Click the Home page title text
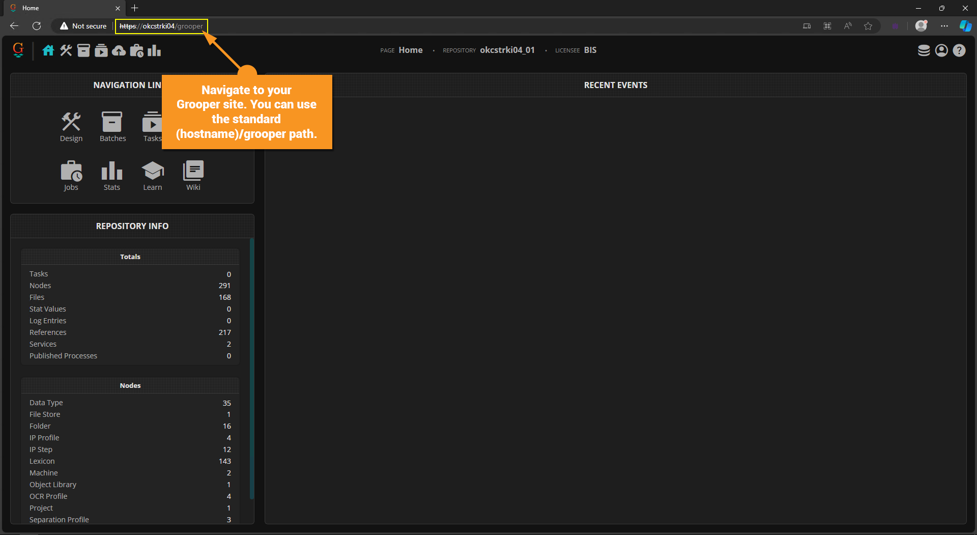Screen dimensions: 977x535 coord(411,50)
